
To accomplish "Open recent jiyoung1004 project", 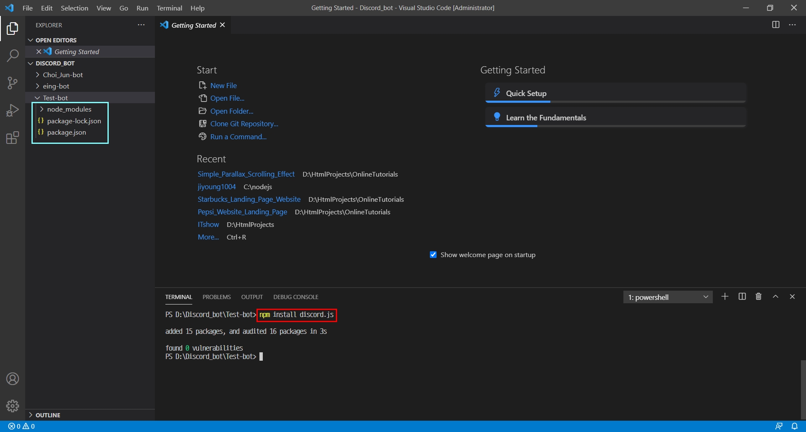I will click(x=217, y=187).
